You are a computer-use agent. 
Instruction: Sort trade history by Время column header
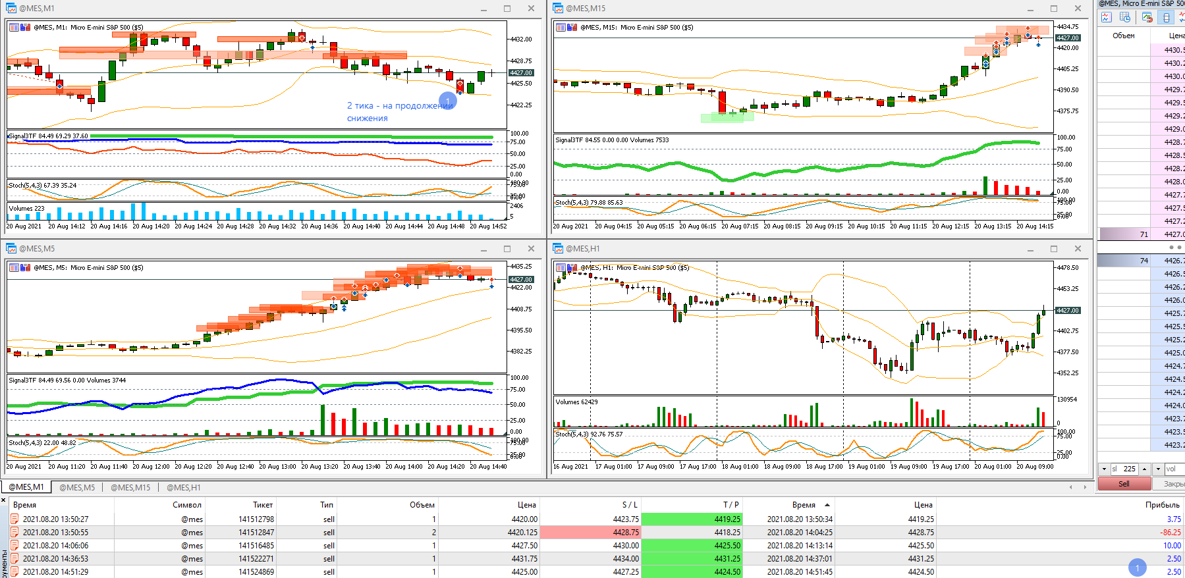25,505
